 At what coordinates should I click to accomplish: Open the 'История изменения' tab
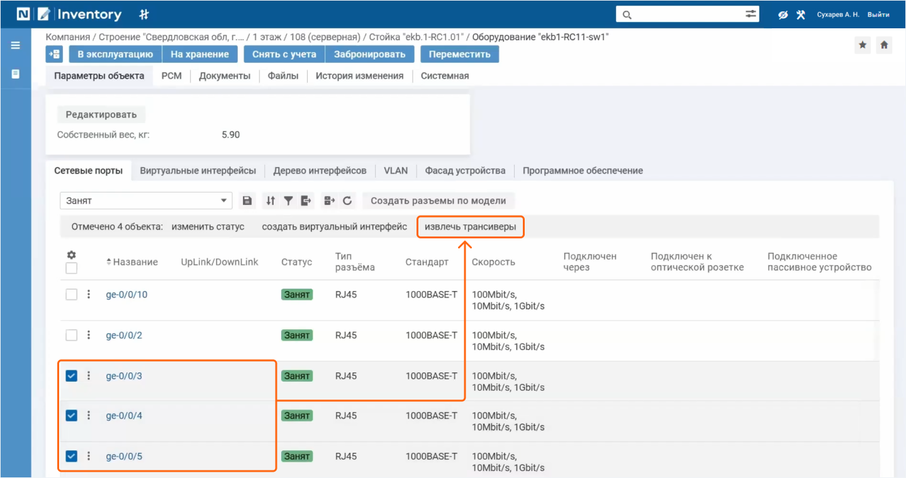coord(359,75)
